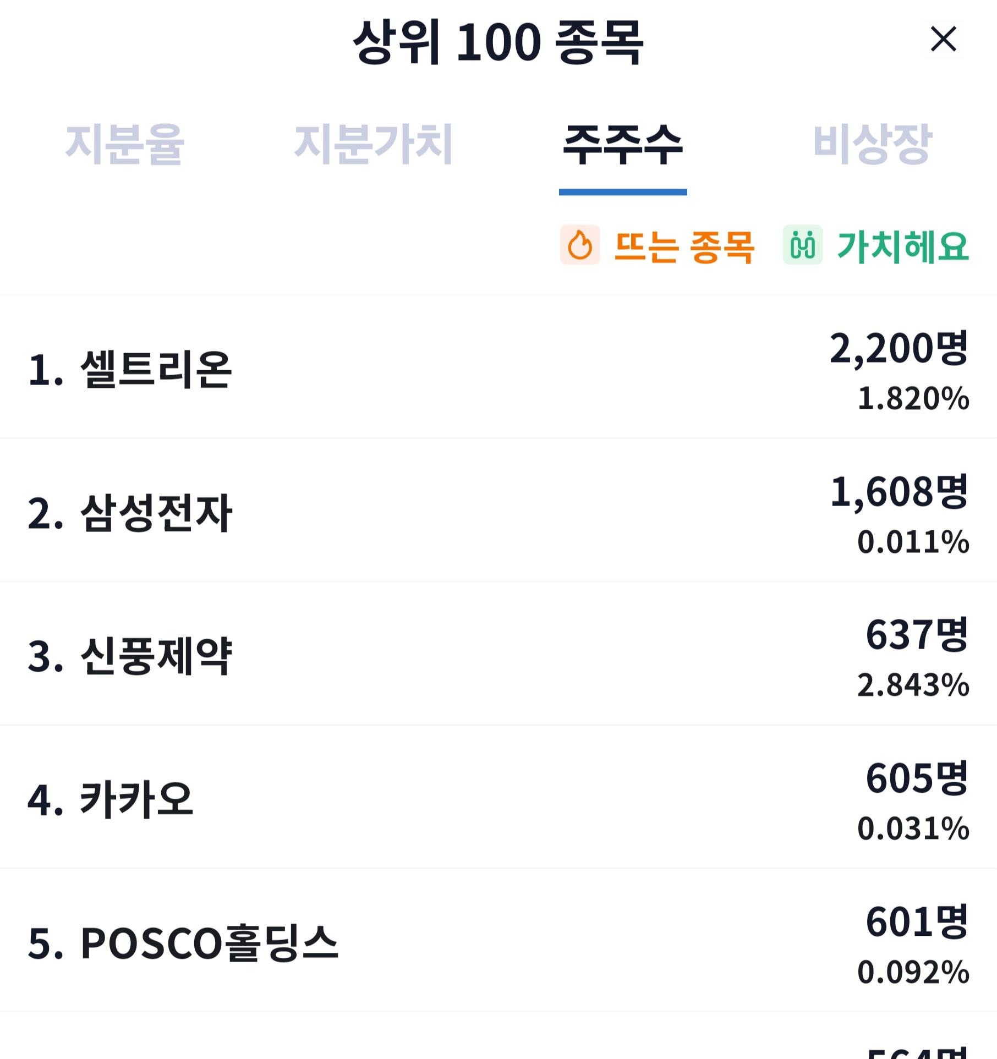This screenshot has width=997, height=1059.
Task: Click 셀트리온's 2,200명 shareholder count
Action: tap(899, 348)
